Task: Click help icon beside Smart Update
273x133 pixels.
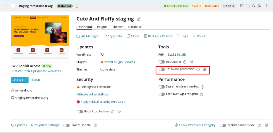Action: [95, 125]
